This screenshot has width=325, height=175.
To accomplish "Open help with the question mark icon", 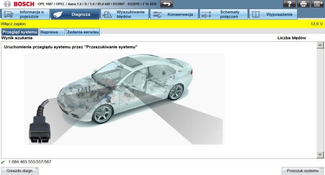I will tap(289, 4).
